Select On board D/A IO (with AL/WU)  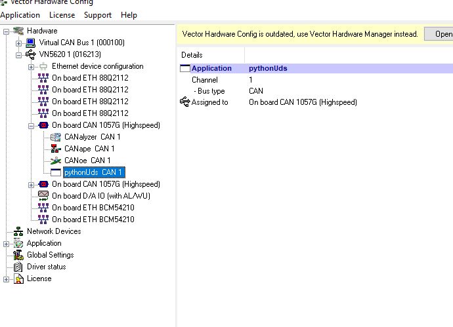point(101,196)
